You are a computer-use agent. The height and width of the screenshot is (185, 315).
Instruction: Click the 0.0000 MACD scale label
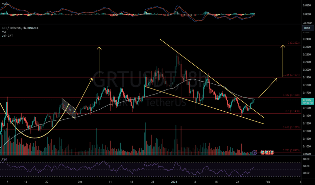click(x=307, y=14)
